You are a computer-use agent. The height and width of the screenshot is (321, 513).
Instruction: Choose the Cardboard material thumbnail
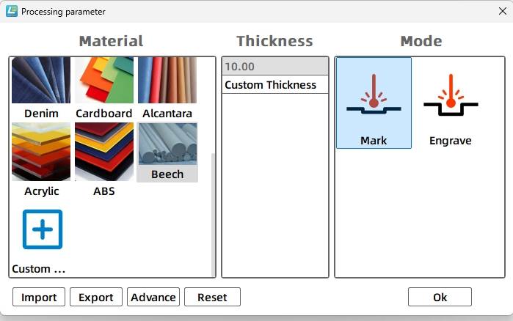[103, 81]
